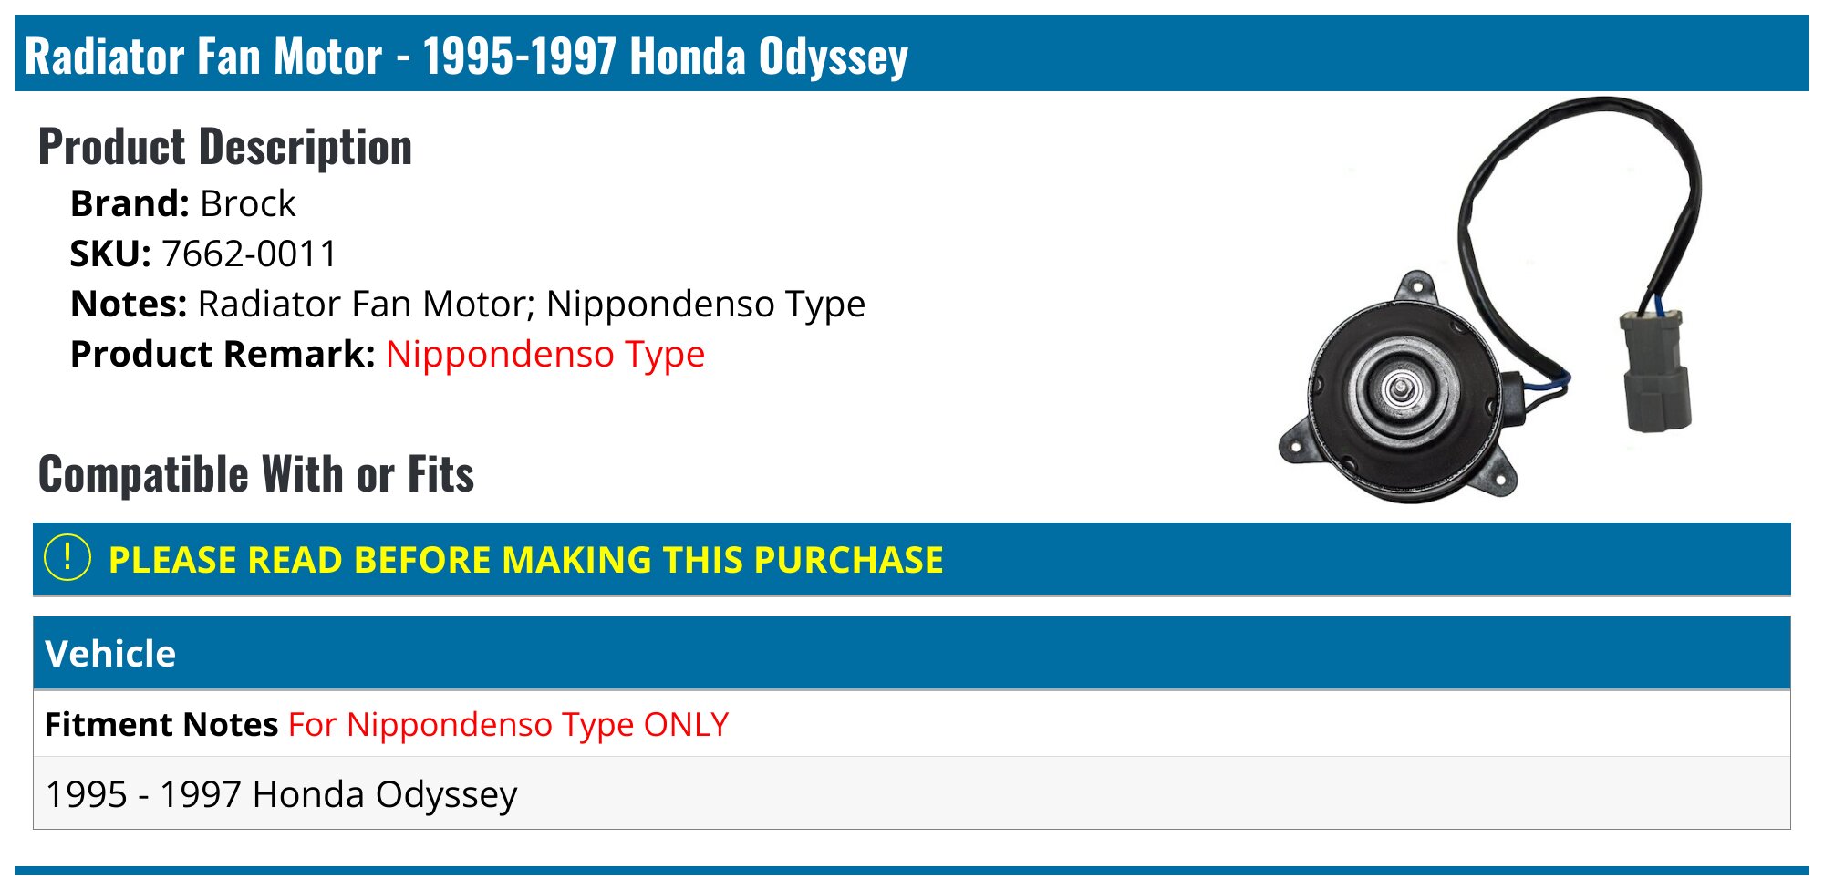Click the 'SKU:' label
Image resolution: width=1824 pixels, height=890 pixels.
point(110,254)
